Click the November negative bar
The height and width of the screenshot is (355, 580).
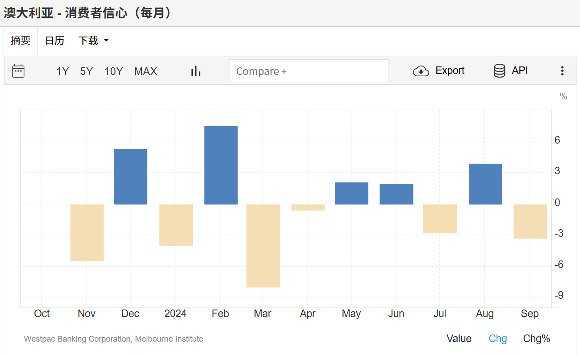87,233
